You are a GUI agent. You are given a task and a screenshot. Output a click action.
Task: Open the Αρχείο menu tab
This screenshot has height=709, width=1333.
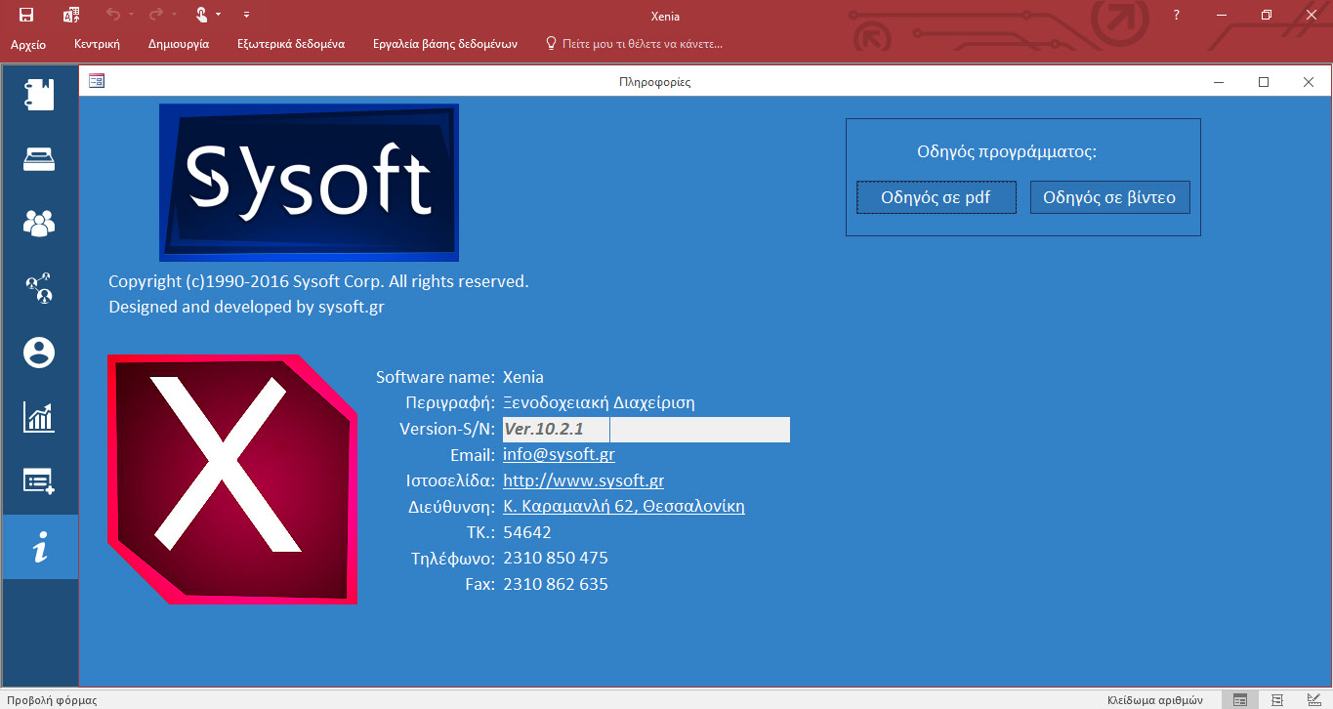28,44
